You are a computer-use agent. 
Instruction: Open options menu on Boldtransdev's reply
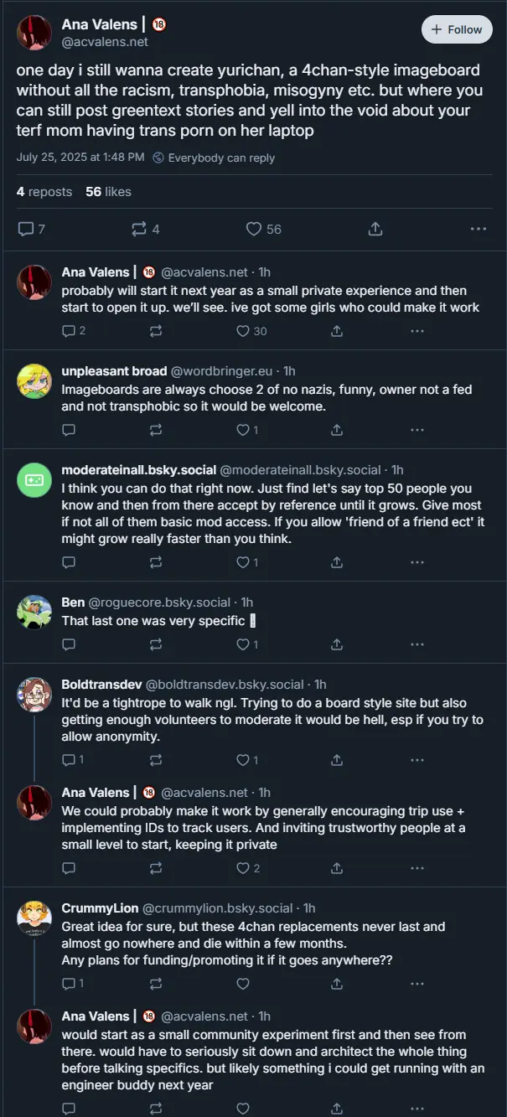click(x=417, y=760)
